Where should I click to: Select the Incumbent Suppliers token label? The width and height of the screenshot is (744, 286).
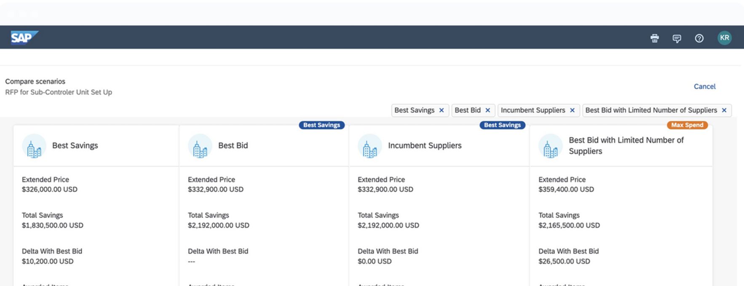coord(533,110)
